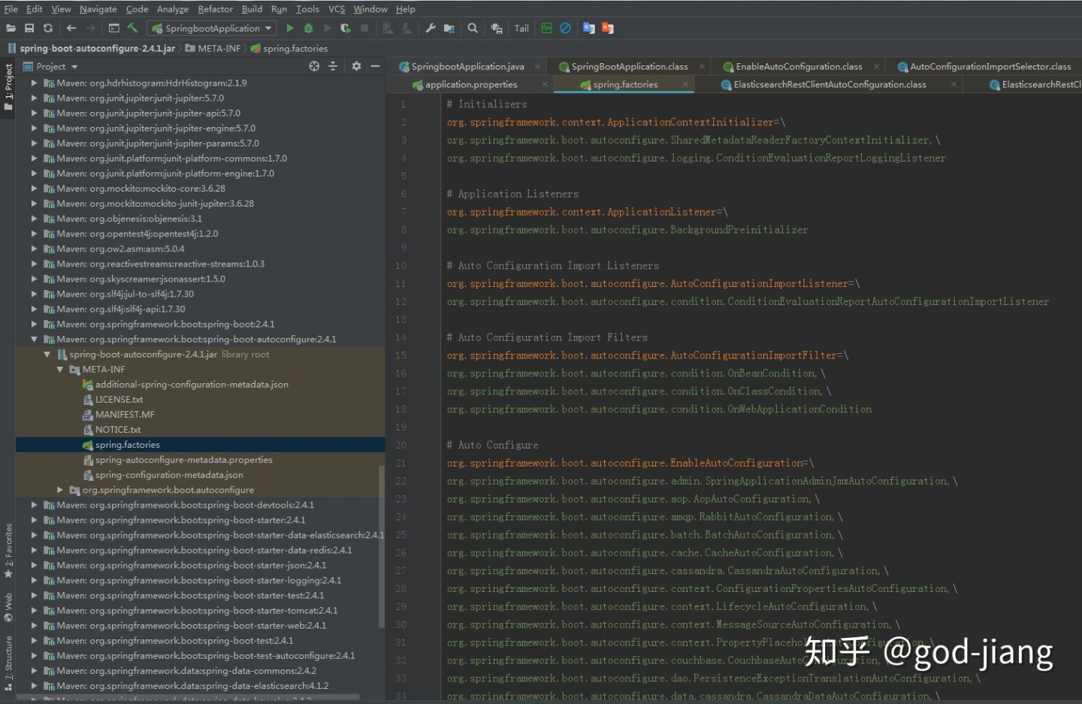The image size is (1082, 704).
Task: Open Project Structure icon
Action: [449, 28]
